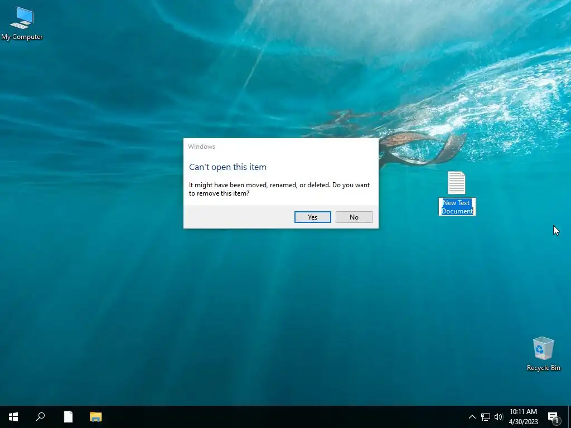Click the Windows title of the dialog
Viewport: 571px width, 428px height.
click(x=201, y=147)
